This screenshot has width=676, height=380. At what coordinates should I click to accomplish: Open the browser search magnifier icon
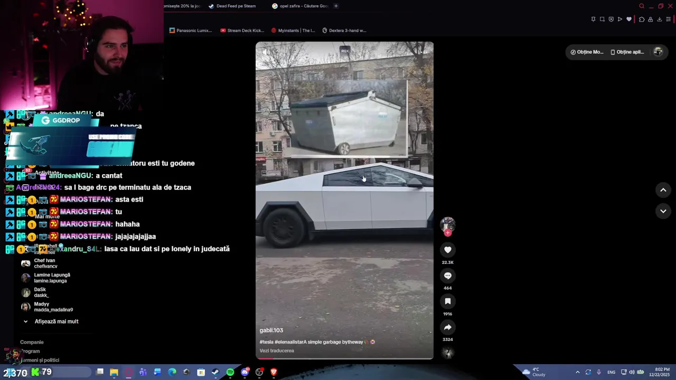642,6
